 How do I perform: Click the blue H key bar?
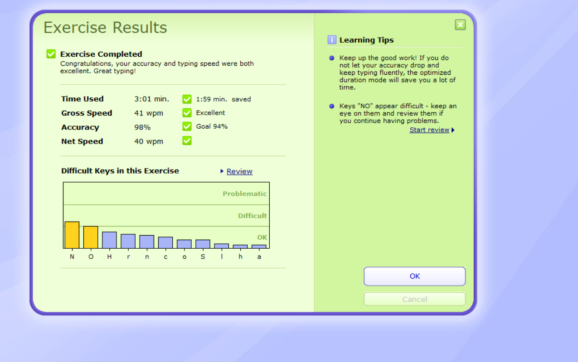(109, 240)
